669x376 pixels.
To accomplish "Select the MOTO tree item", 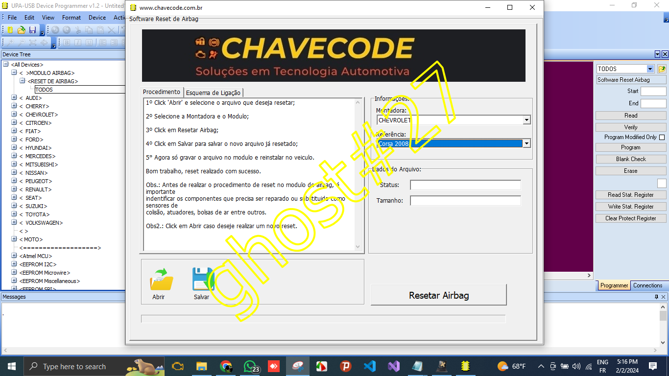I will [x=31, y=239].
